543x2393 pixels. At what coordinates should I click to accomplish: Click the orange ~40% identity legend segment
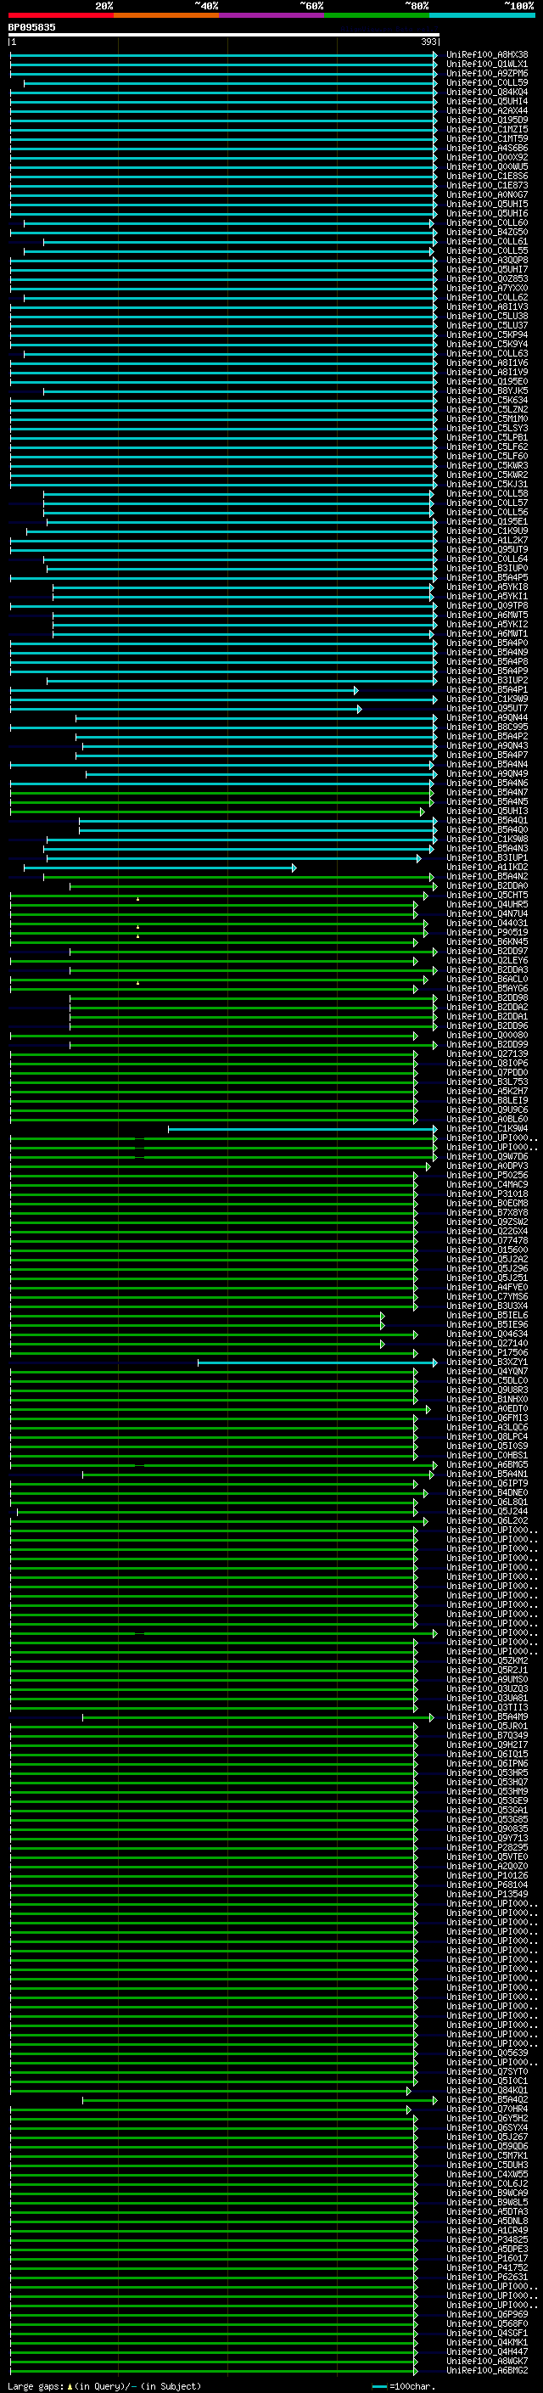pyautogui.click(x=166, y=15)
